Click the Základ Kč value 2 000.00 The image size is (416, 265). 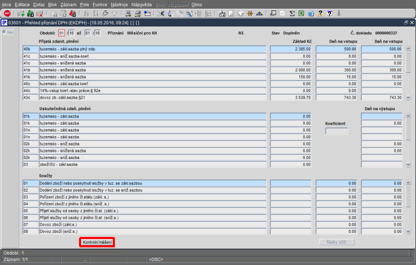coord(291,70)
